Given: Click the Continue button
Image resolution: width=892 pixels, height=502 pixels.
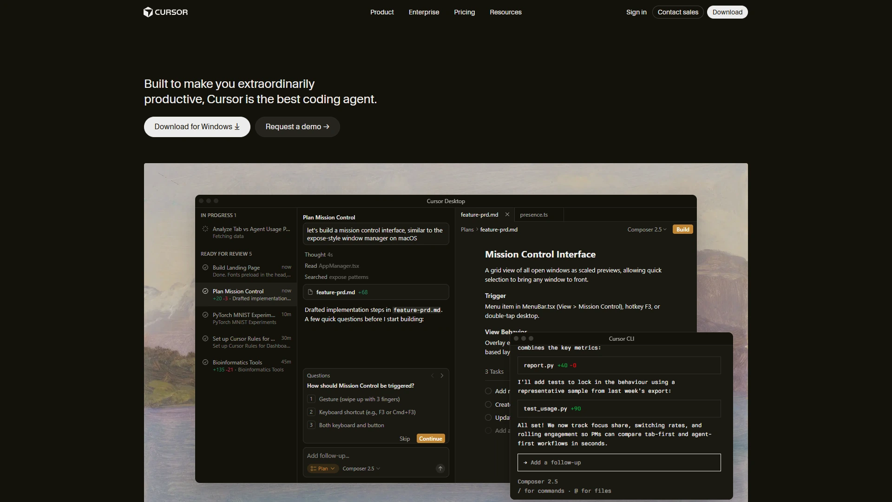Looking at the screenshot, I should click(x=431, y=439).
